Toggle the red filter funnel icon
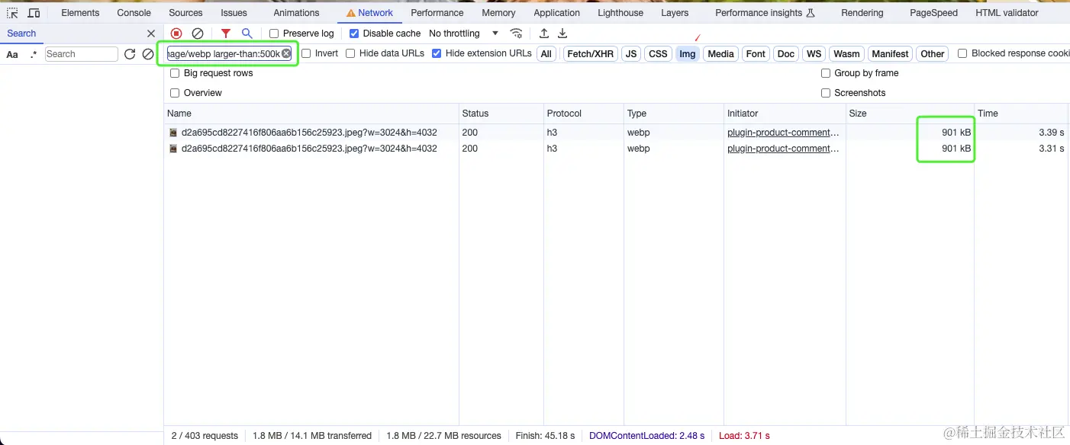This screenshot has height=445, width=1070. coord(226,34)
